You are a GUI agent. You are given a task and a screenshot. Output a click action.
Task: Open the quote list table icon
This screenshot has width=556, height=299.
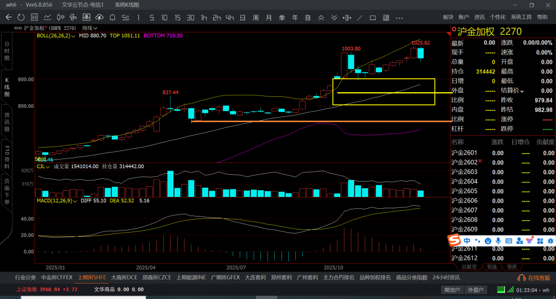[x=34, y=18]
